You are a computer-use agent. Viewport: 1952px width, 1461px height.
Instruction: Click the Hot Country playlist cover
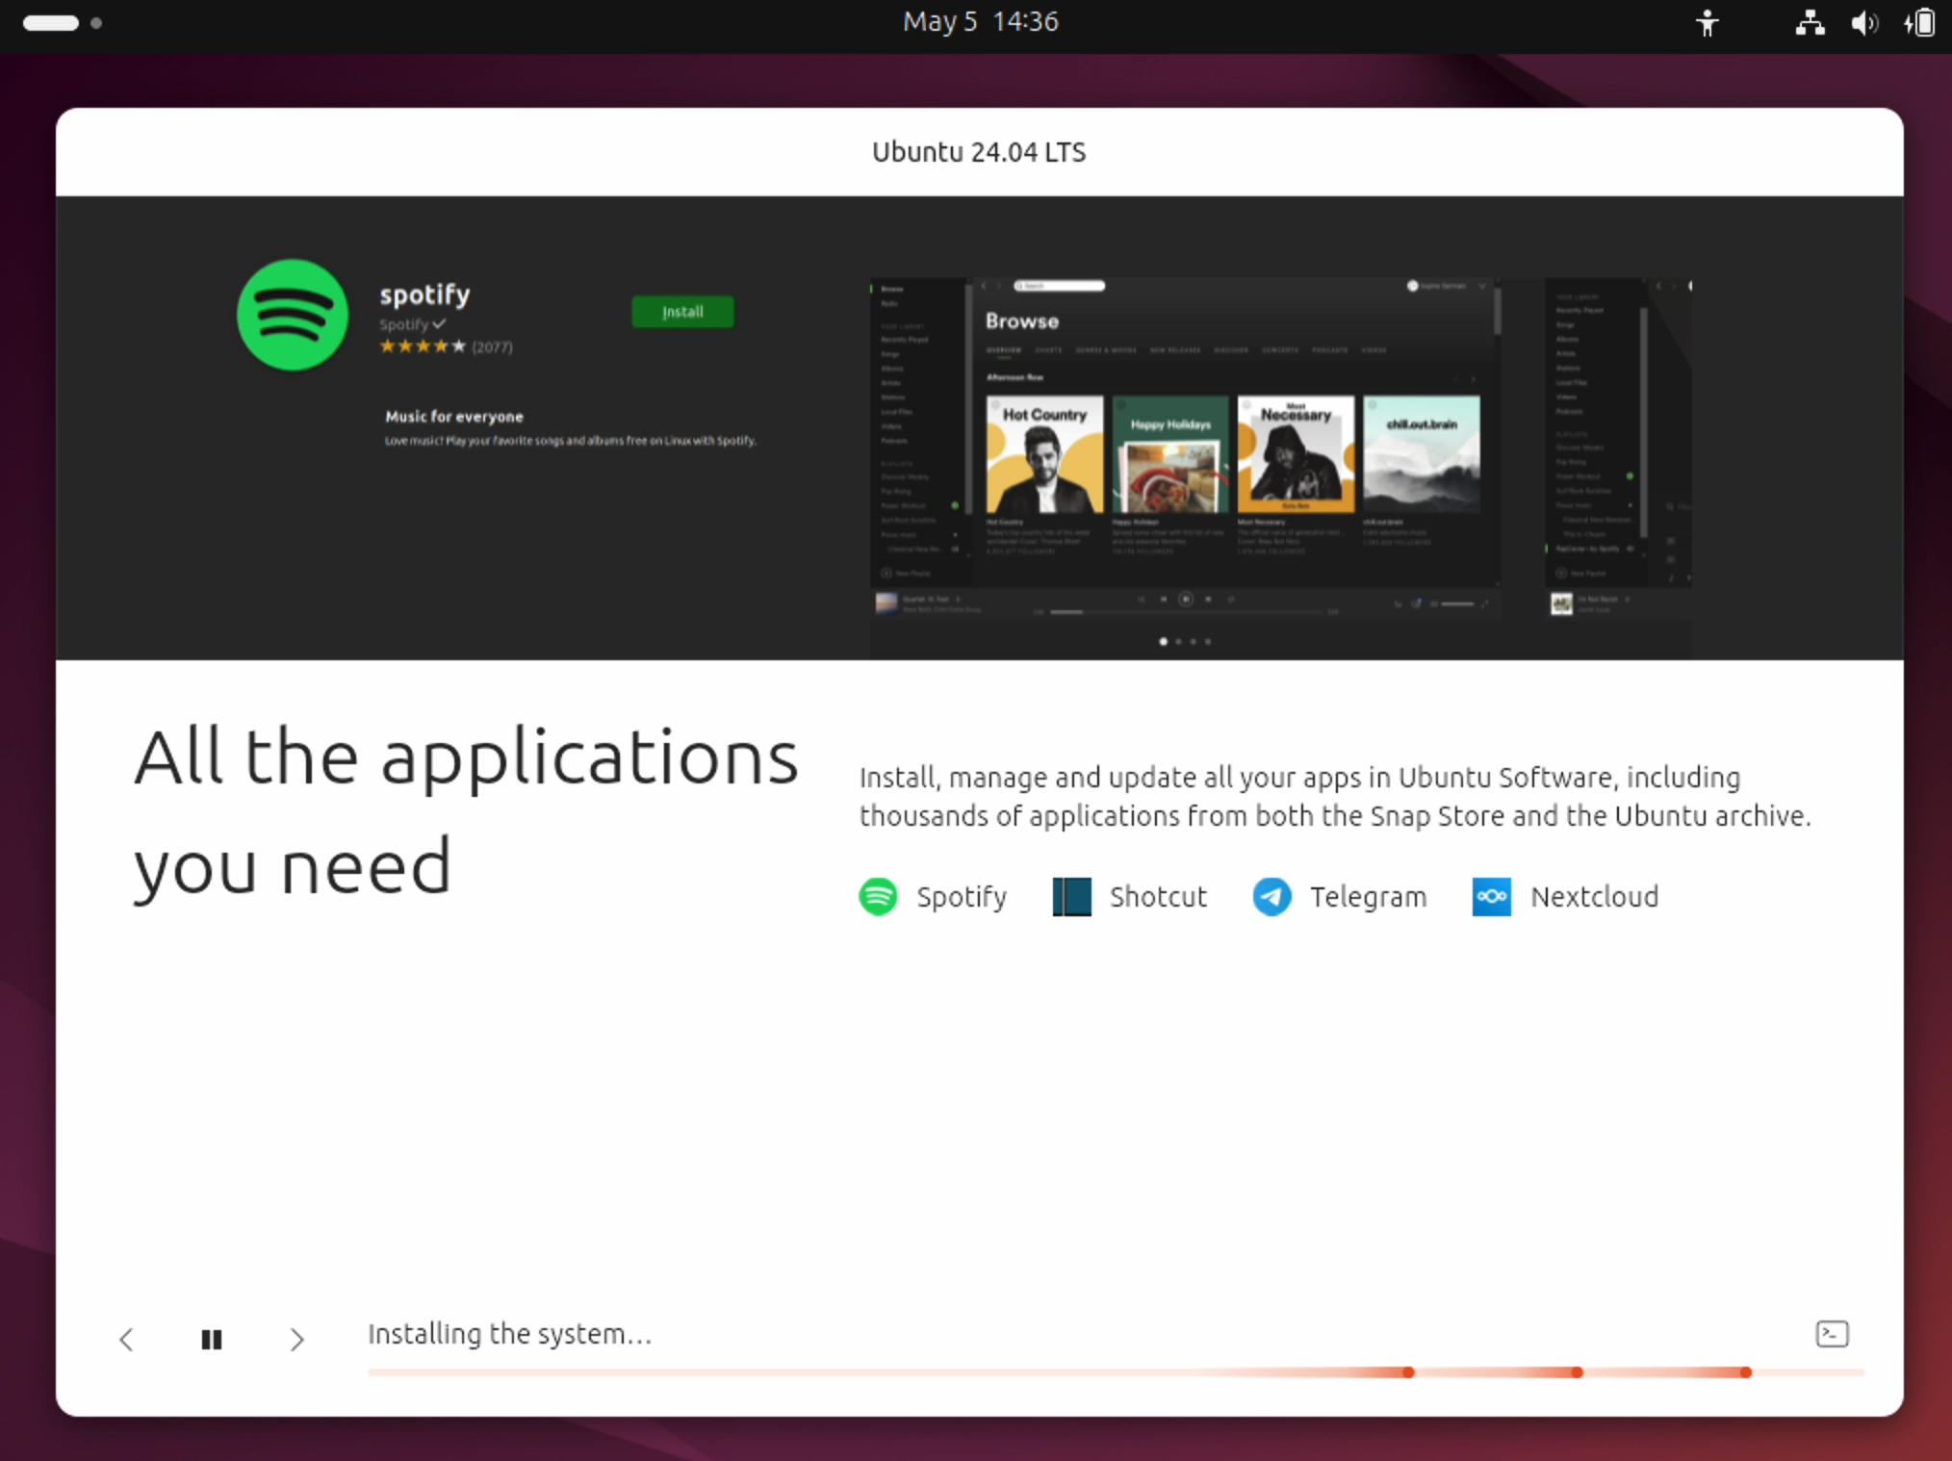pyautogui.click(x=1044, y=453)
